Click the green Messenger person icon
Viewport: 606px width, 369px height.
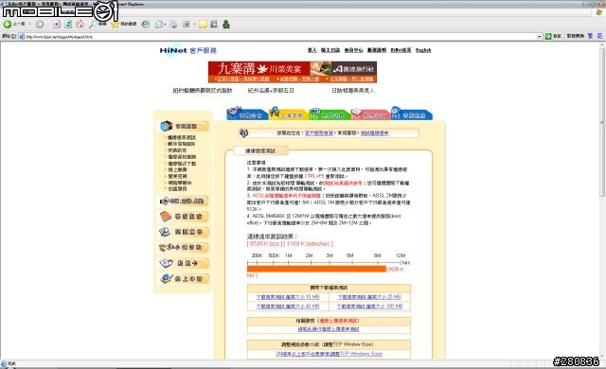(226, 25)
